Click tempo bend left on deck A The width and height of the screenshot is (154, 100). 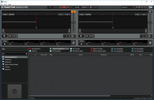coord(61,15)
